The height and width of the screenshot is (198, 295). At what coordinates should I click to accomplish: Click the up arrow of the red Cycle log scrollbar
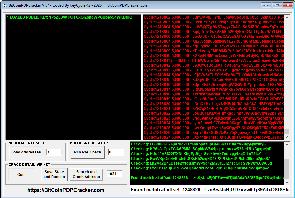pos(287,17)
